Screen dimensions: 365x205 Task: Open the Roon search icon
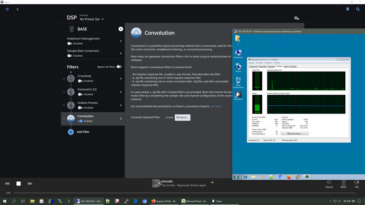(x=358, y=9)
